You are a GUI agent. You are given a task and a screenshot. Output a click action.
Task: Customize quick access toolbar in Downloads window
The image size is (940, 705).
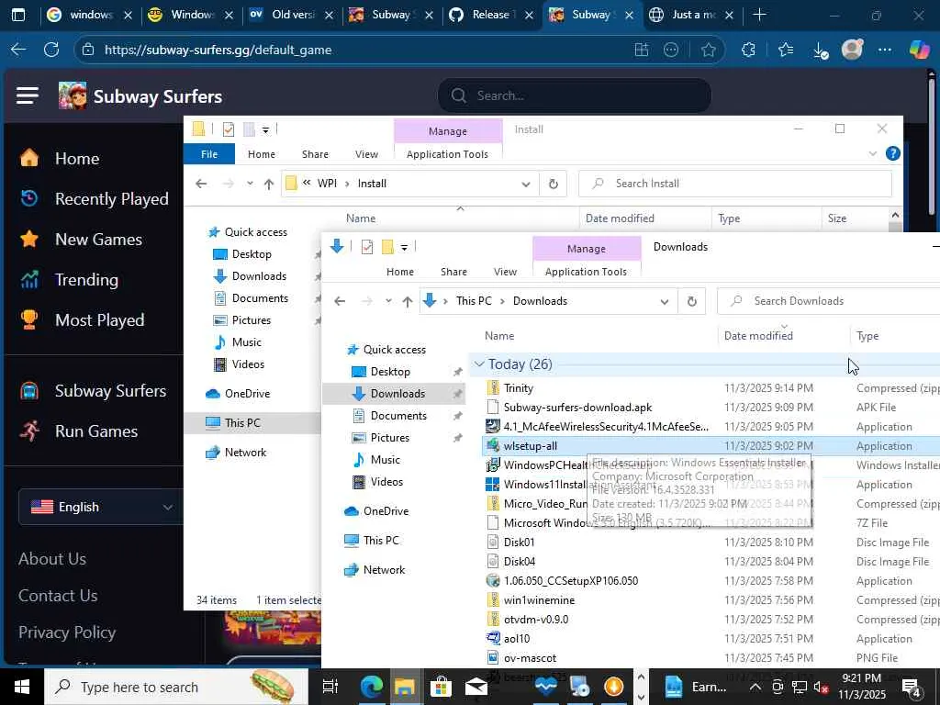[x=405, y=247]
